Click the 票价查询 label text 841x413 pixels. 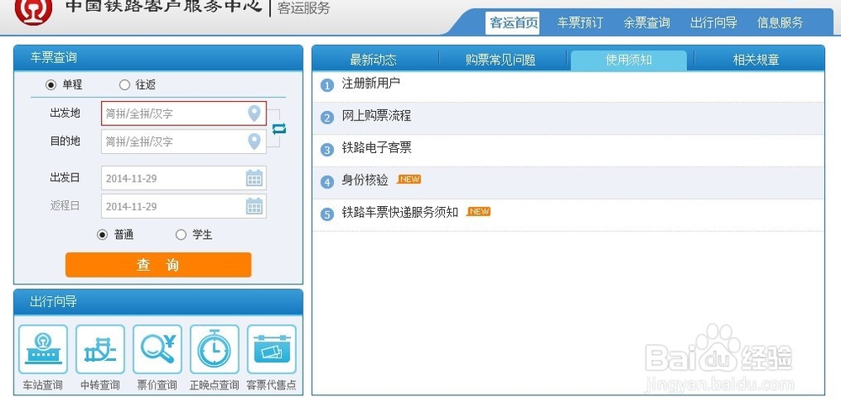point(157,385)
